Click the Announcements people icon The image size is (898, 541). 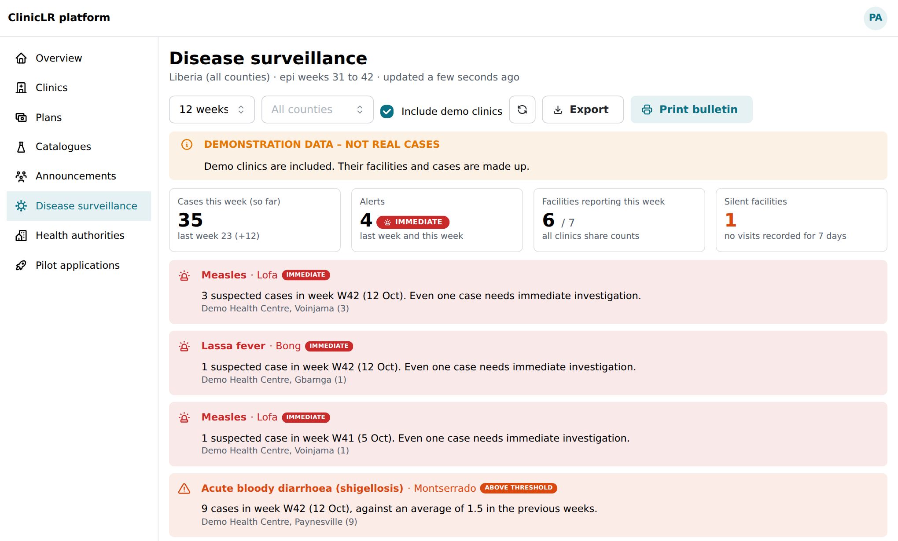[21, 176]
